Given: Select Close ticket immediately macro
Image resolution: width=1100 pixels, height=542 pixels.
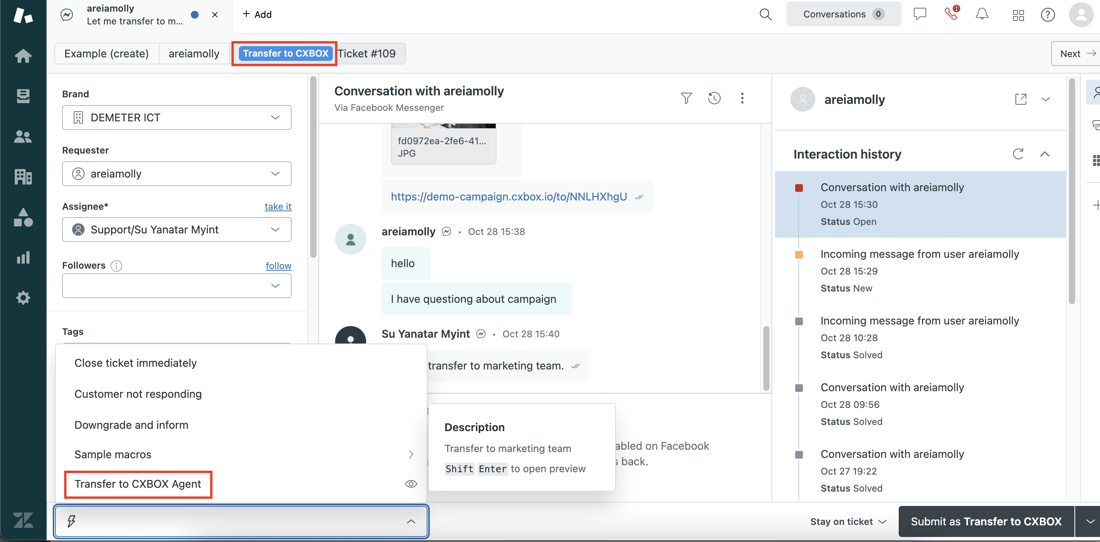Looking at the screenshot, I should [241, 363].
